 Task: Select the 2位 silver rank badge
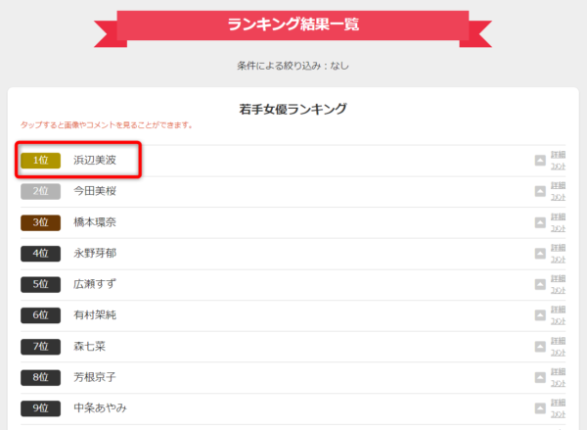click(40, 192)
